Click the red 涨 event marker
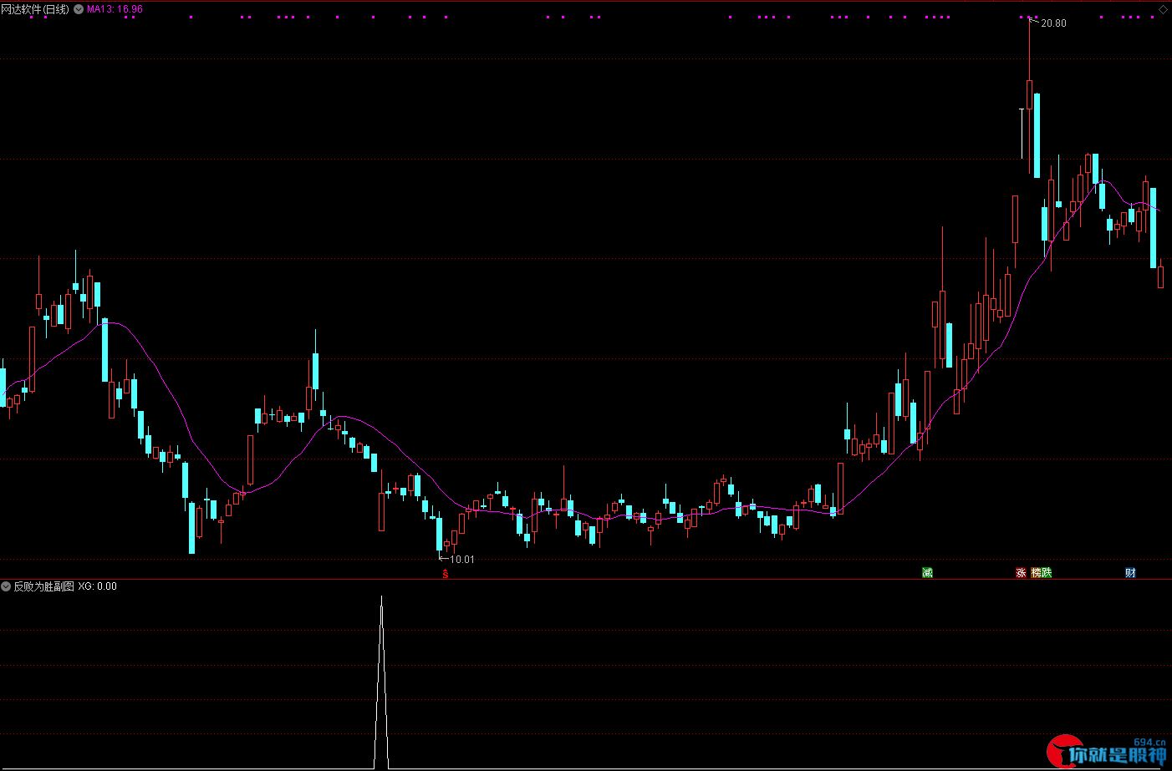This screenshot has width=1172, height=771. (x=1021, y=572)
